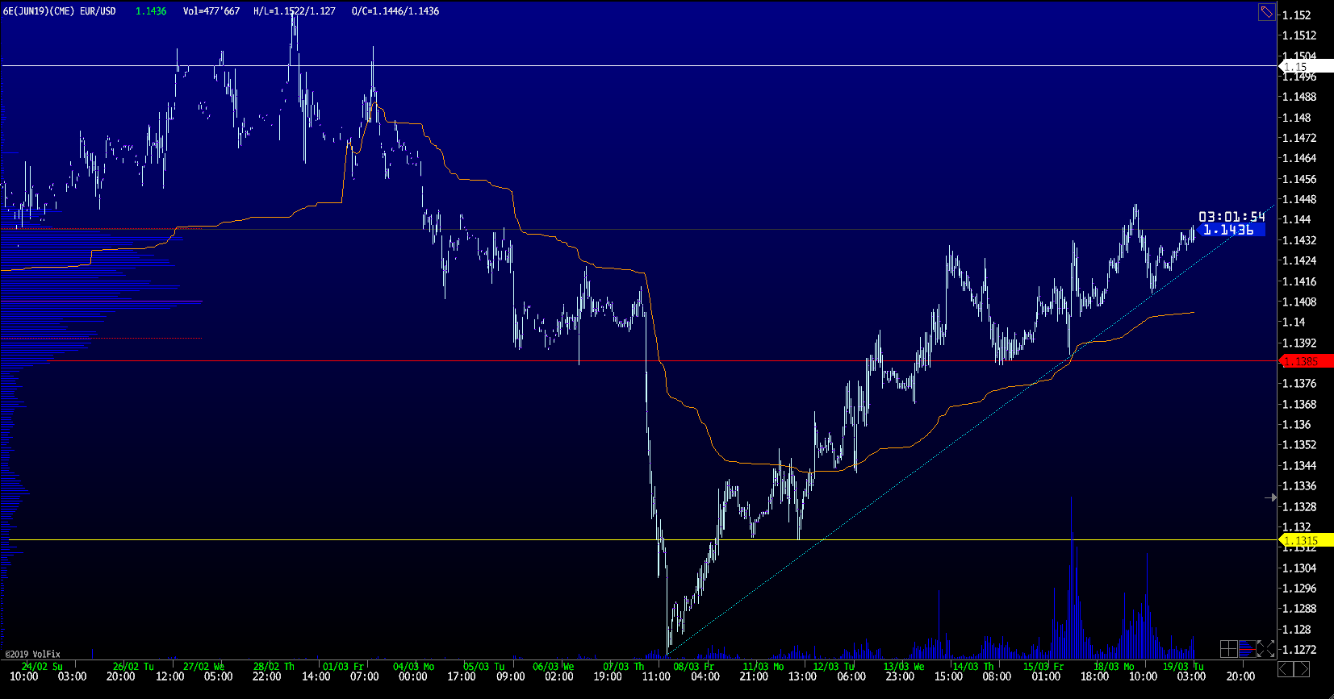Click the 08/03 Fr date on time axis
The width and height of the screenshot is (1334, 699).
point(694,667)
